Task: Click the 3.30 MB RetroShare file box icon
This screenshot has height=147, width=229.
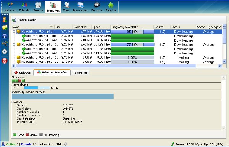Action: (19, 58)
